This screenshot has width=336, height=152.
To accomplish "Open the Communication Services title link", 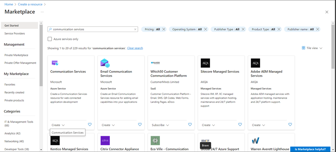I will click(x=68, y=72).
